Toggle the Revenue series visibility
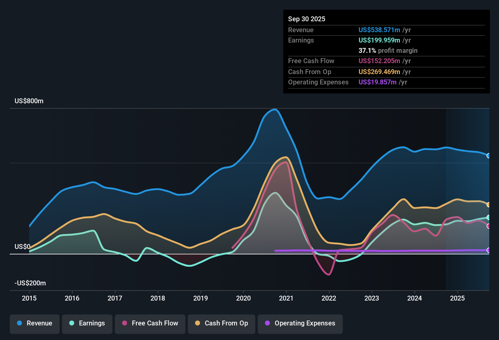Viewport: 499px width, 340px height. (34, 323)
